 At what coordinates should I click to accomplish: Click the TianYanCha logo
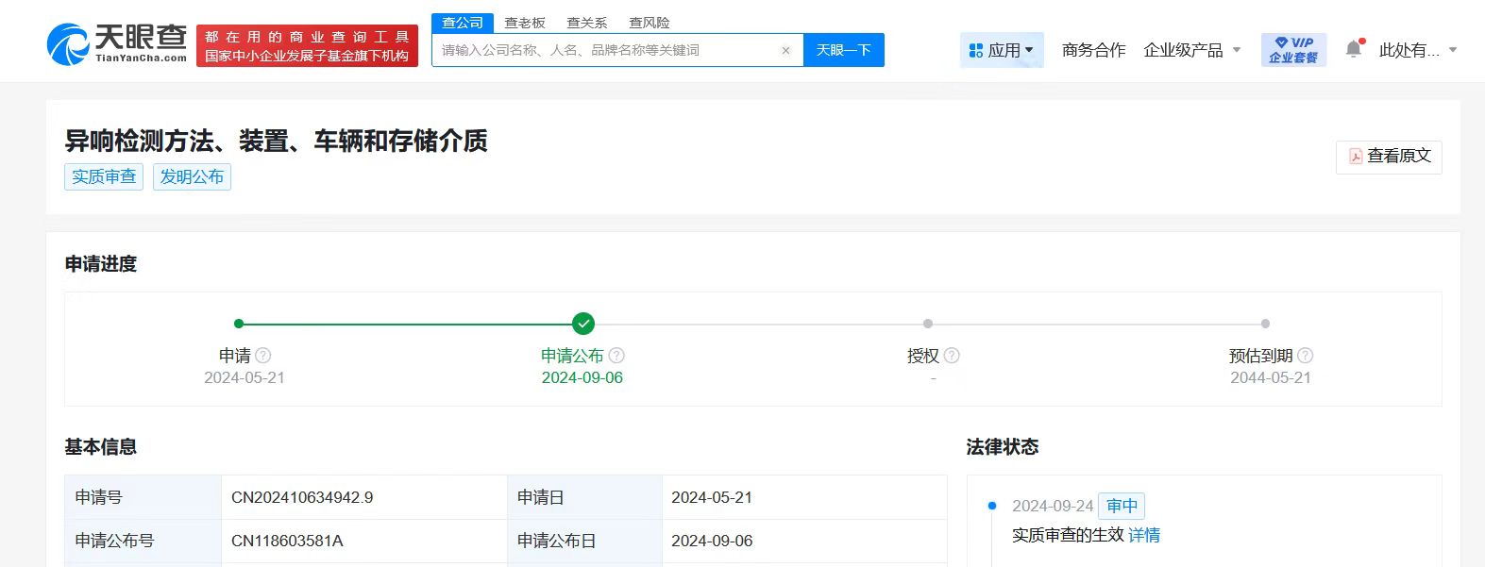pos(117,43)
